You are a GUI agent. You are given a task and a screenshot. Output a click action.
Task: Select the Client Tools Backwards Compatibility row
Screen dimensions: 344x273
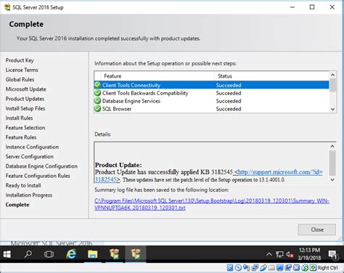[211, 93]
